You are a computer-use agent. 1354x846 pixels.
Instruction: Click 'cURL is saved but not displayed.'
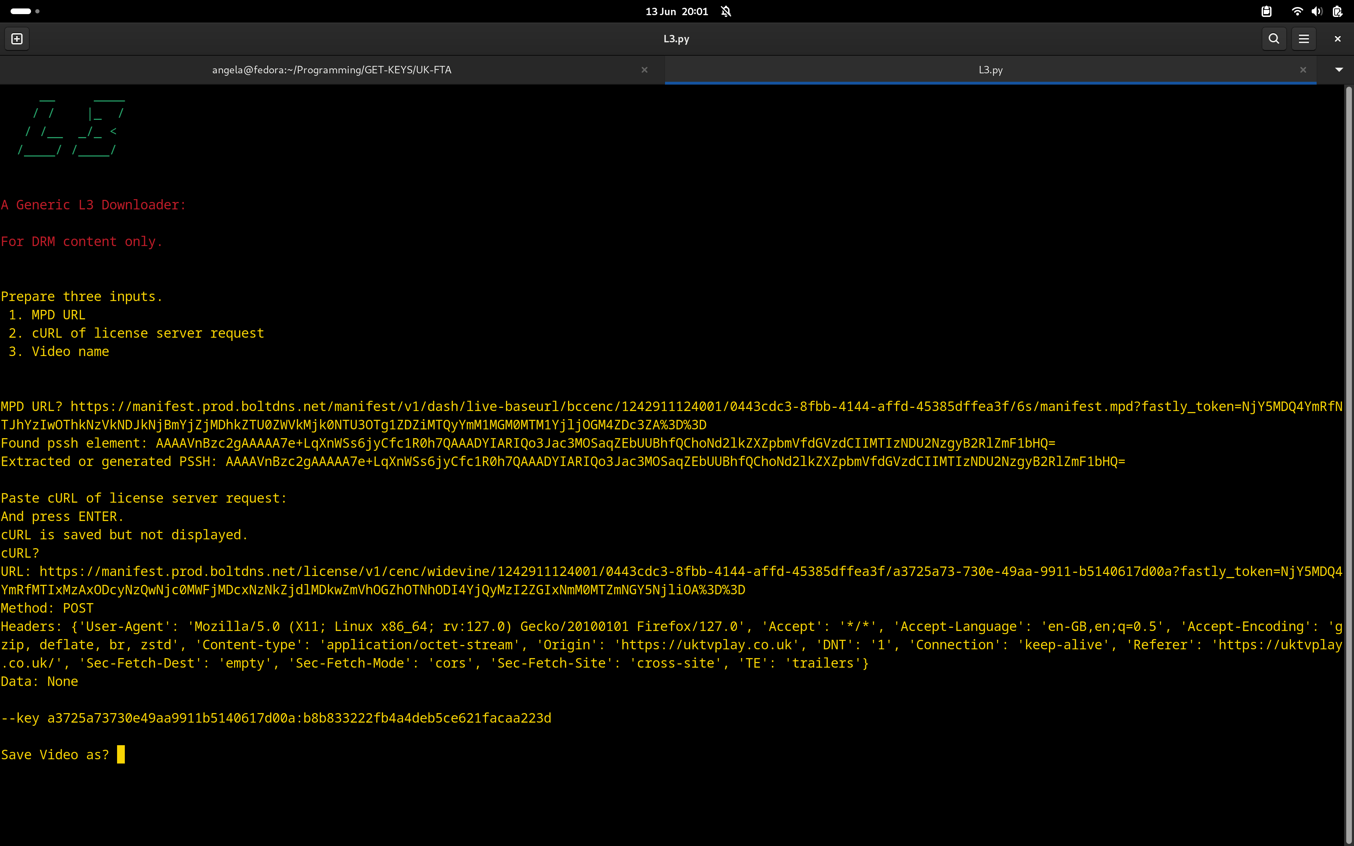pyautogui.click(x=124, y=535)
